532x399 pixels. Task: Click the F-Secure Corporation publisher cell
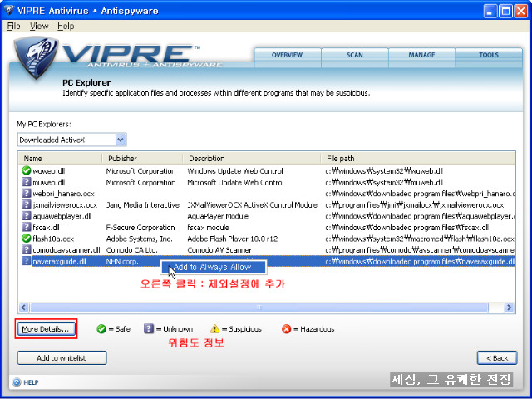point(140,228)
